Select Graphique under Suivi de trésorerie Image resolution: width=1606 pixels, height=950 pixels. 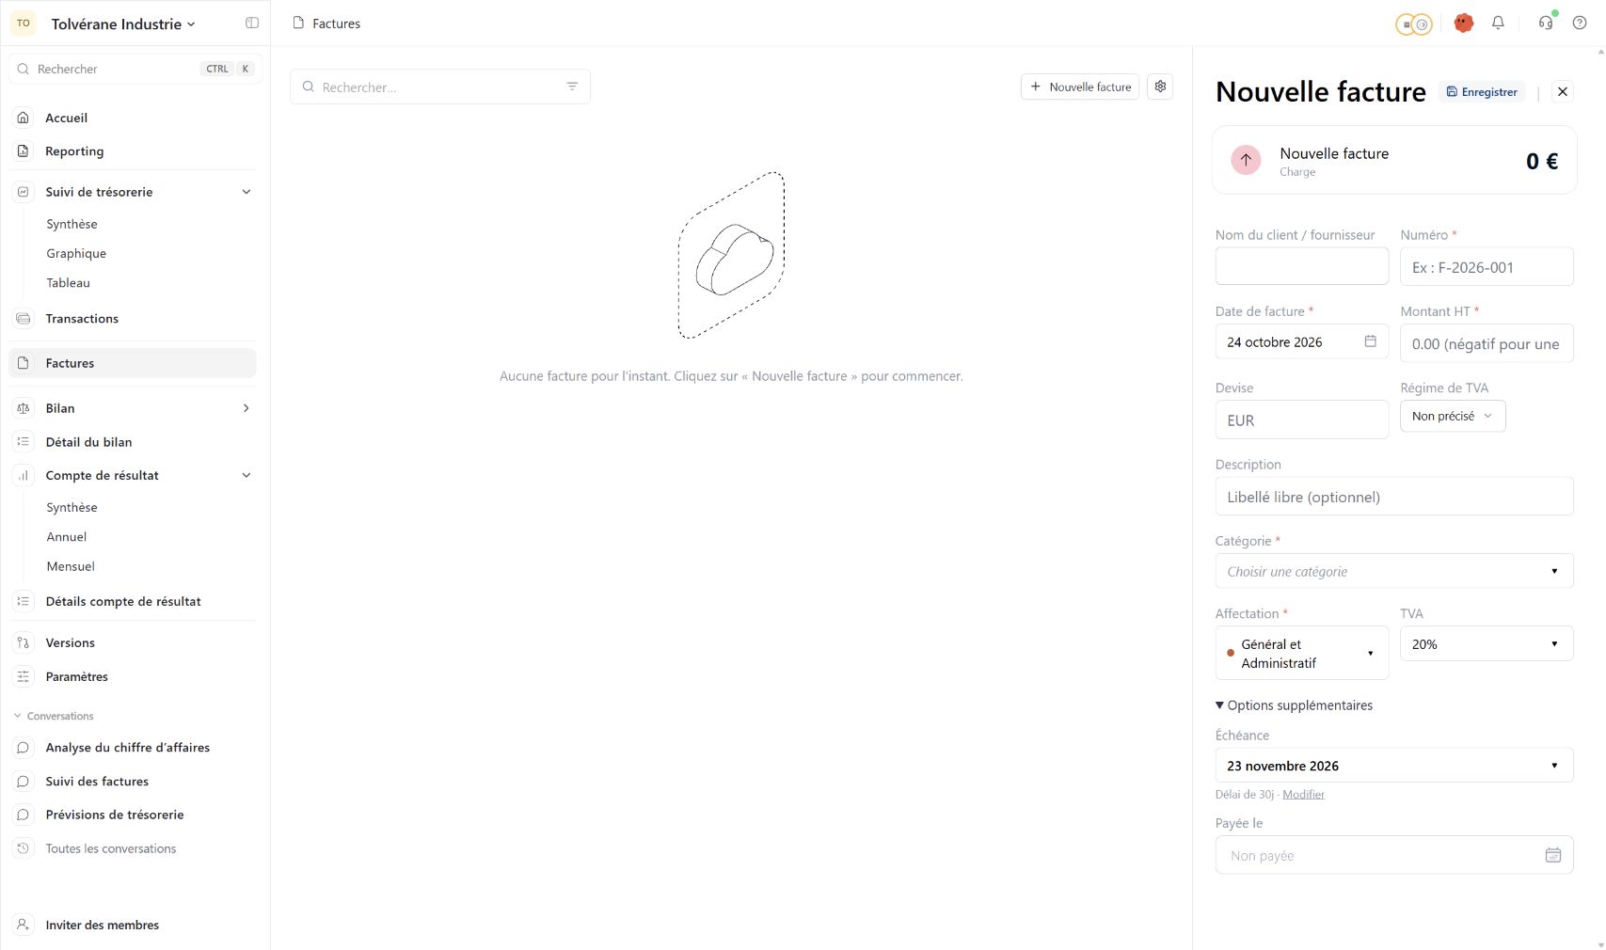76,254
